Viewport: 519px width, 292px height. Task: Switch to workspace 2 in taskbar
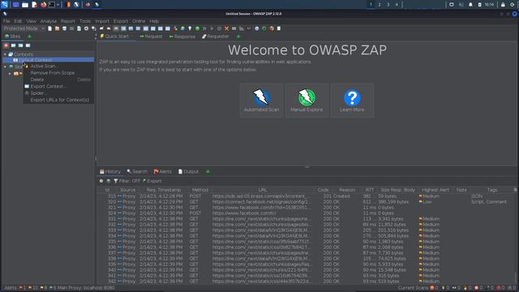pyautogui.click(x=380, y=5)
